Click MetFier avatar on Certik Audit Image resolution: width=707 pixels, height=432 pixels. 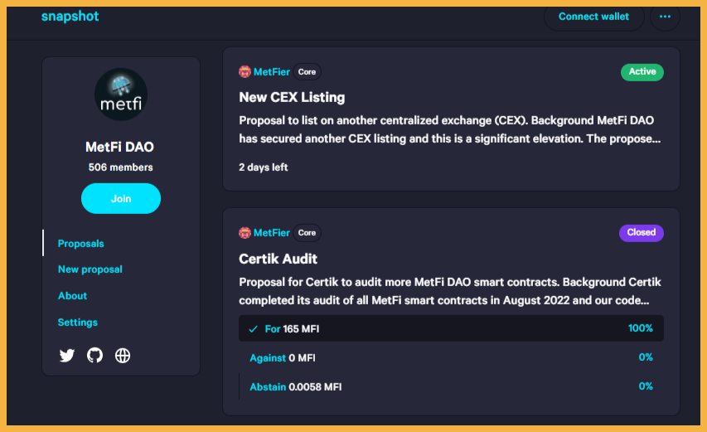(245, 233)
